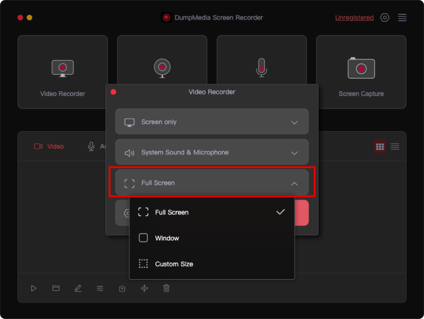Open the Video Recorder card
This screenshot has height=319, width=424.
coord(63,72)
